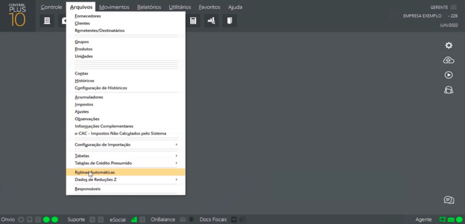Screen dimensions: 465x224
Task: Click the book icon in the toolbar
Action: (229, 21)
